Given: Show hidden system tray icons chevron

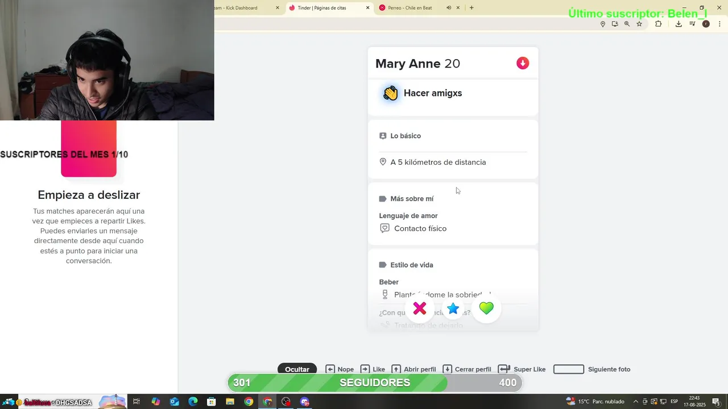Looking at the screenshot, I should coord(636,402).
